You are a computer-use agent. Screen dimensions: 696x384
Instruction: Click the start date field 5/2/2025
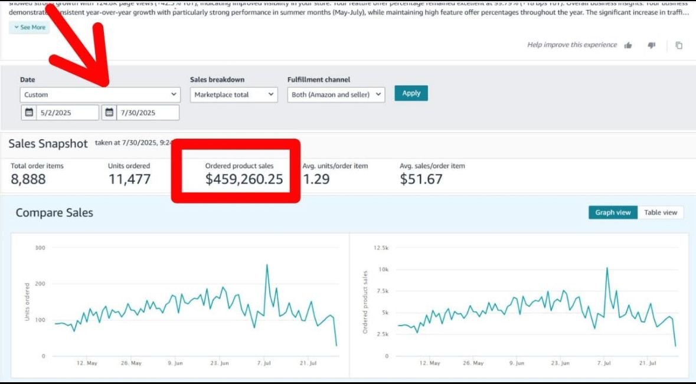point(67,113)
